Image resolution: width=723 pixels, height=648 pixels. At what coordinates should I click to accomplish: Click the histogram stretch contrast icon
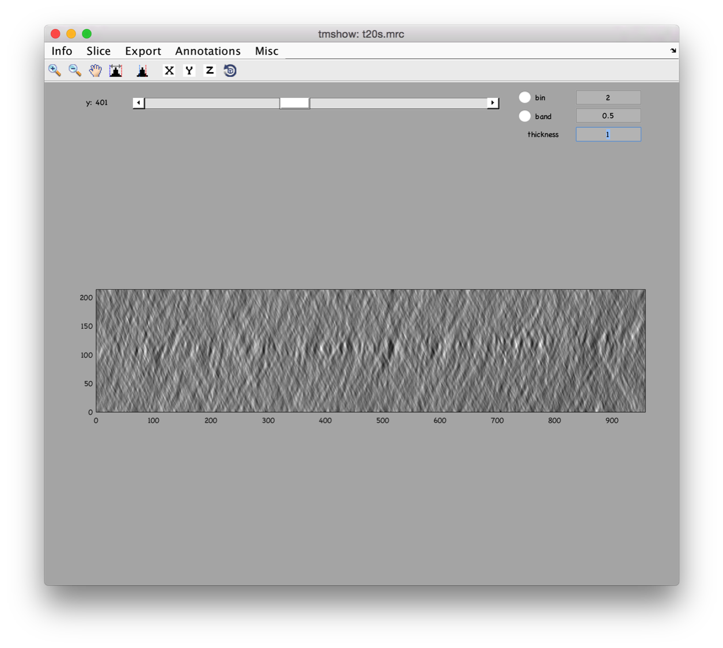tap(116, 70)
